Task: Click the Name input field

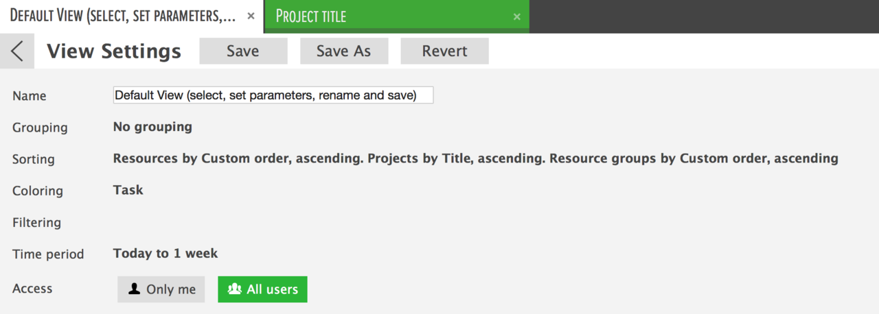Action: 273,95
